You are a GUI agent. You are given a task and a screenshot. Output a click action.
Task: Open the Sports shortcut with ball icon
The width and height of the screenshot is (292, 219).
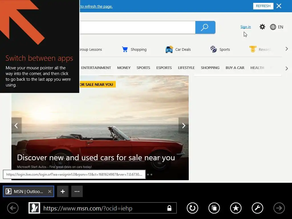point(220,49)
